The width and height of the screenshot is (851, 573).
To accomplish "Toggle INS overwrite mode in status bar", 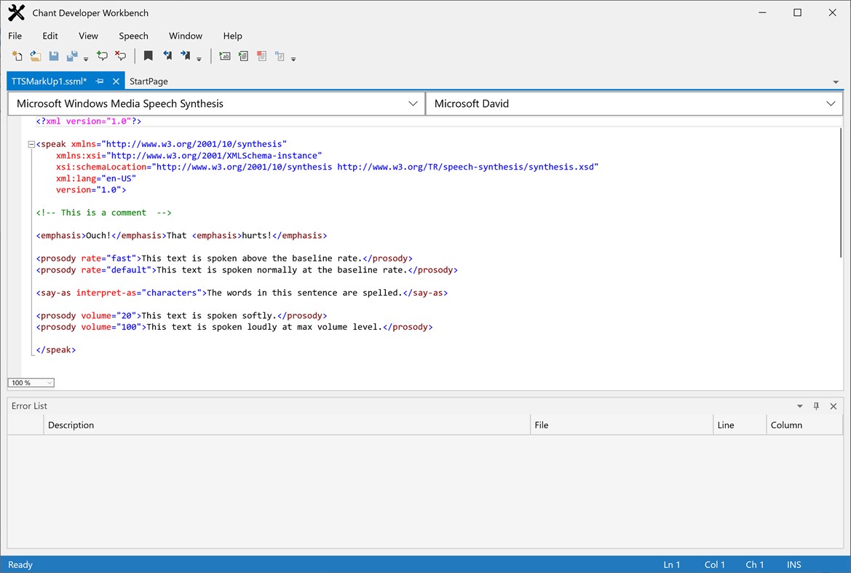I will (x=793, y=564).
